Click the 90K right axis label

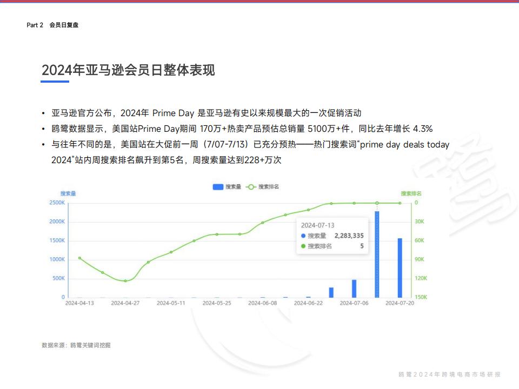pos(420,259)
